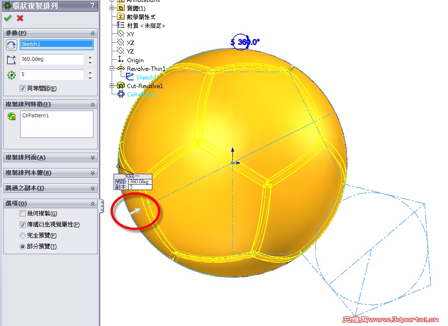Viewport: 448px width, 326px height.
Task: Click the reverse direction icon beside Sketch1
Action: click(x=11, y=45)
